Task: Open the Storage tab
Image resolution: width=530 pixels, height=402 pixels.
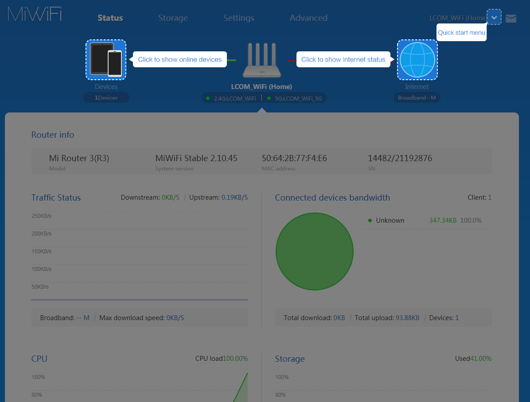Action: (x=173, y=18)
